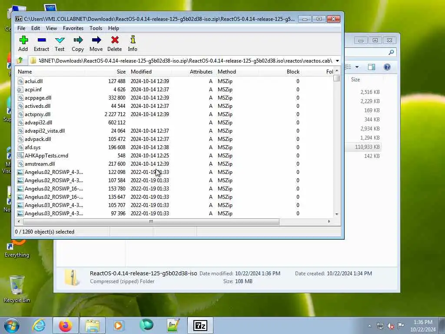
Task: Click the Info toolbar icon
Action: [x=133, y=40]
